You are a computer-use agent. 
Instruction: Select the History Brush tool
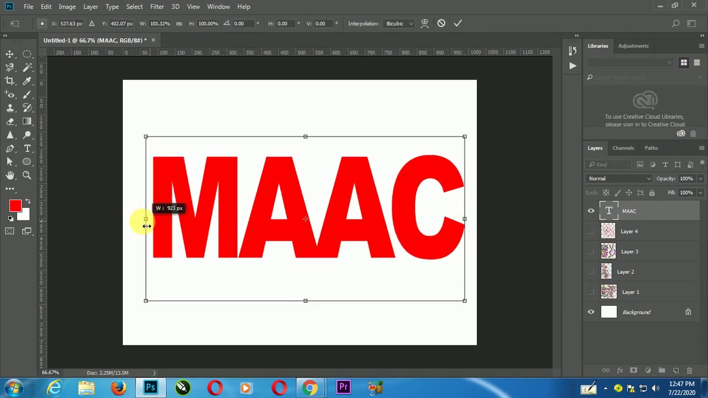click(27, 108)
